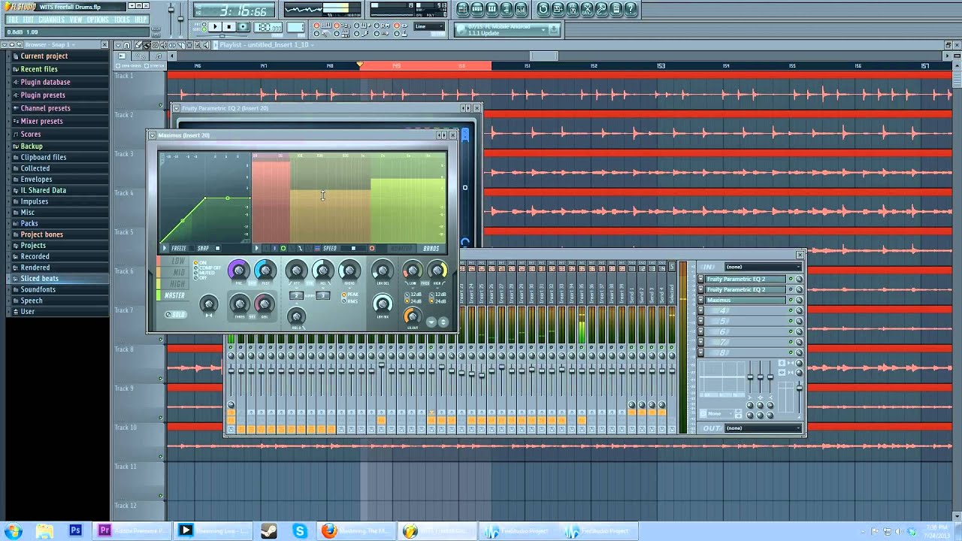Select the playback speaker tool in playlist
The width and height of the screenshot is (962, 541).
point(206,45)
